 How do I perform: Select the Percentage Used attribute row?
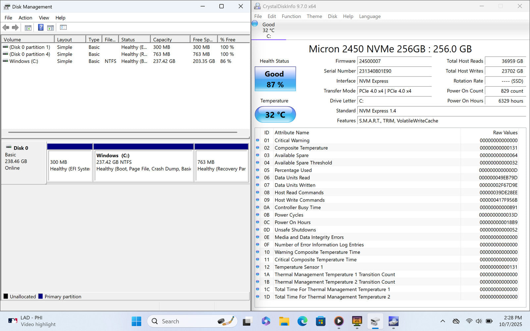[x=293, y=170]
